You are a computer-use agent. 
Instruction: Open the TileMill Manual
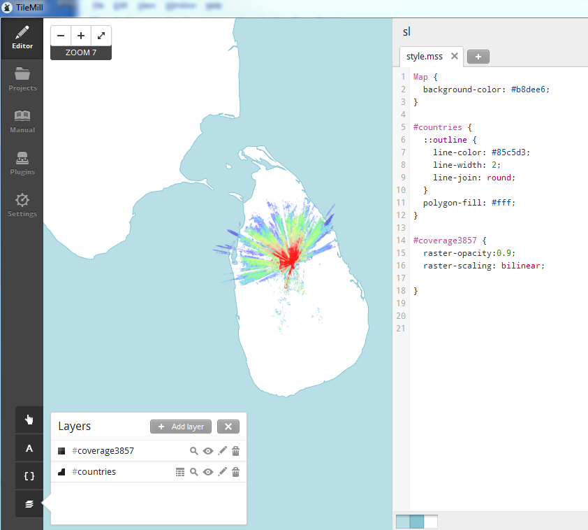point(22,119)
